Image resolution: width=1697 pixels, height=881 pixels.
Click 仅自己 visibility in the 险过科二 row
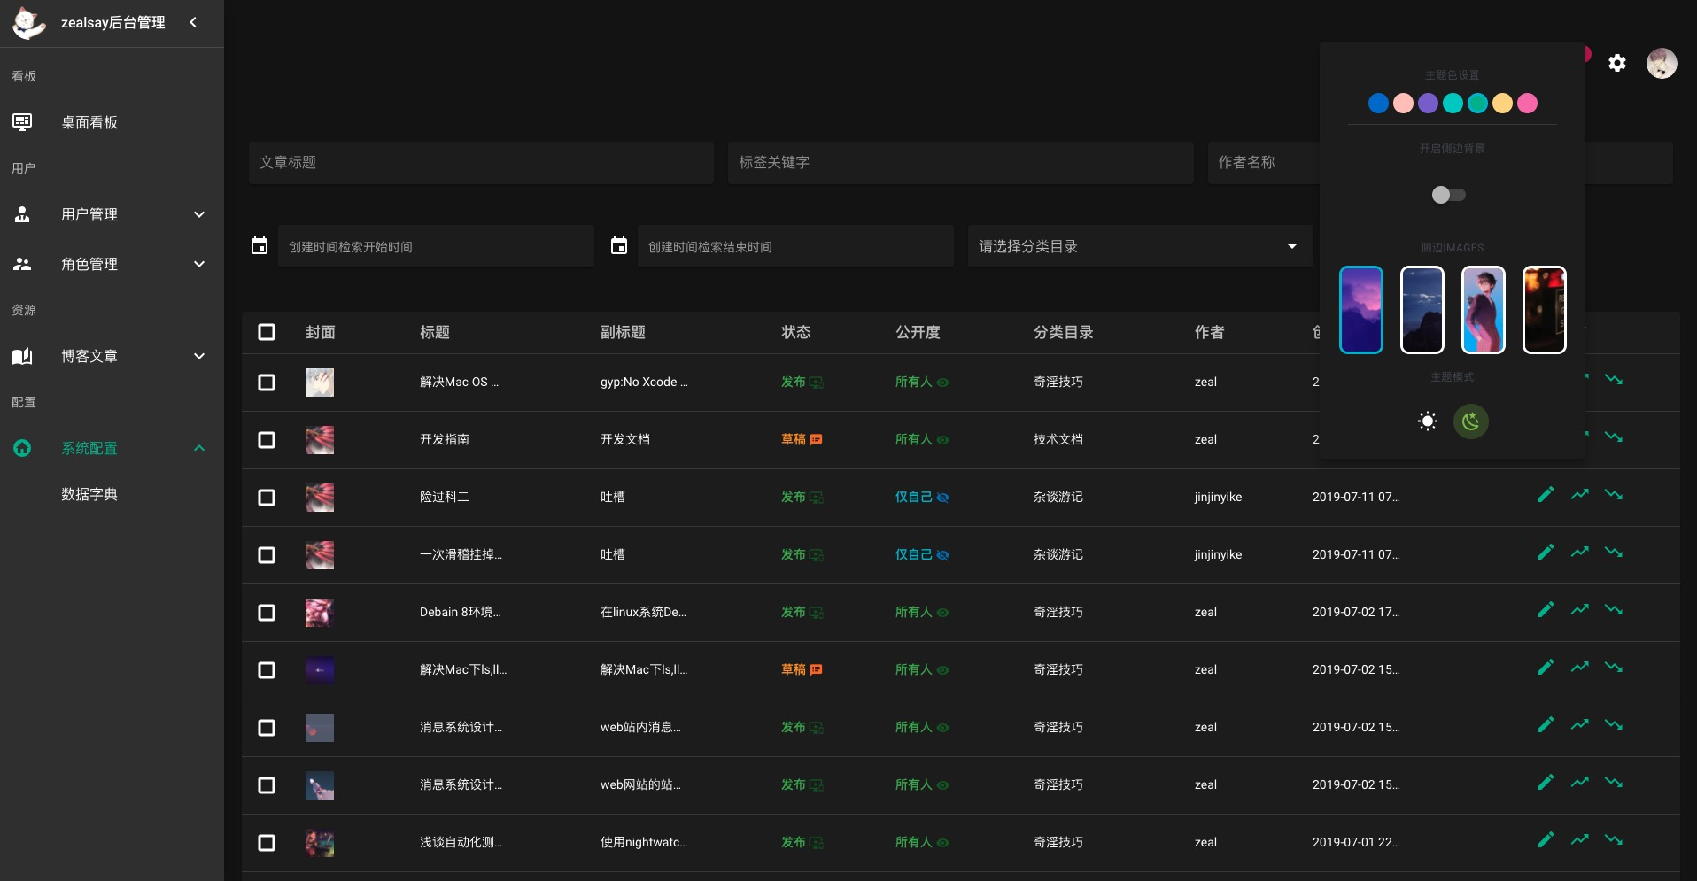pos(922,497)
